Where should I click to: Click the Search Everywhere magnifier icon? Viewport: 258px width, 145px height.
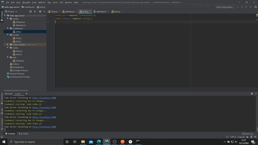tap(256, 7)
